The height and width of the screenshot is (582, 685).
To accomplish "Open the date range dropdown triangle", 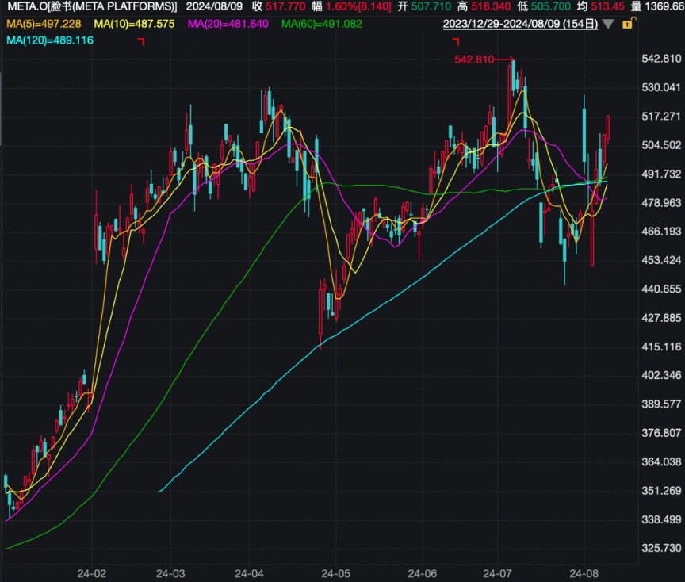I will click(608, 24).
